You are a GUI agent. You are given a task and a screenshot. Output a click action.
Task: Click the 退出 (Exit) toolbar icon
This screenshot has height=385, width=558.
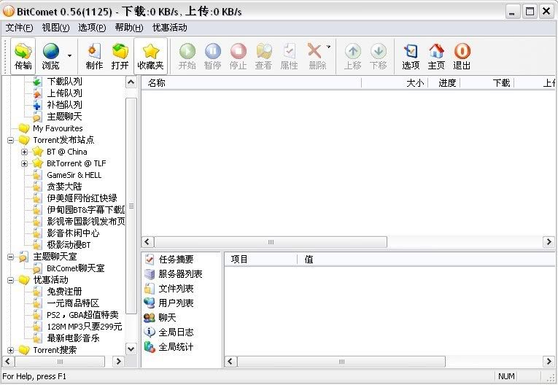[462, 56]
